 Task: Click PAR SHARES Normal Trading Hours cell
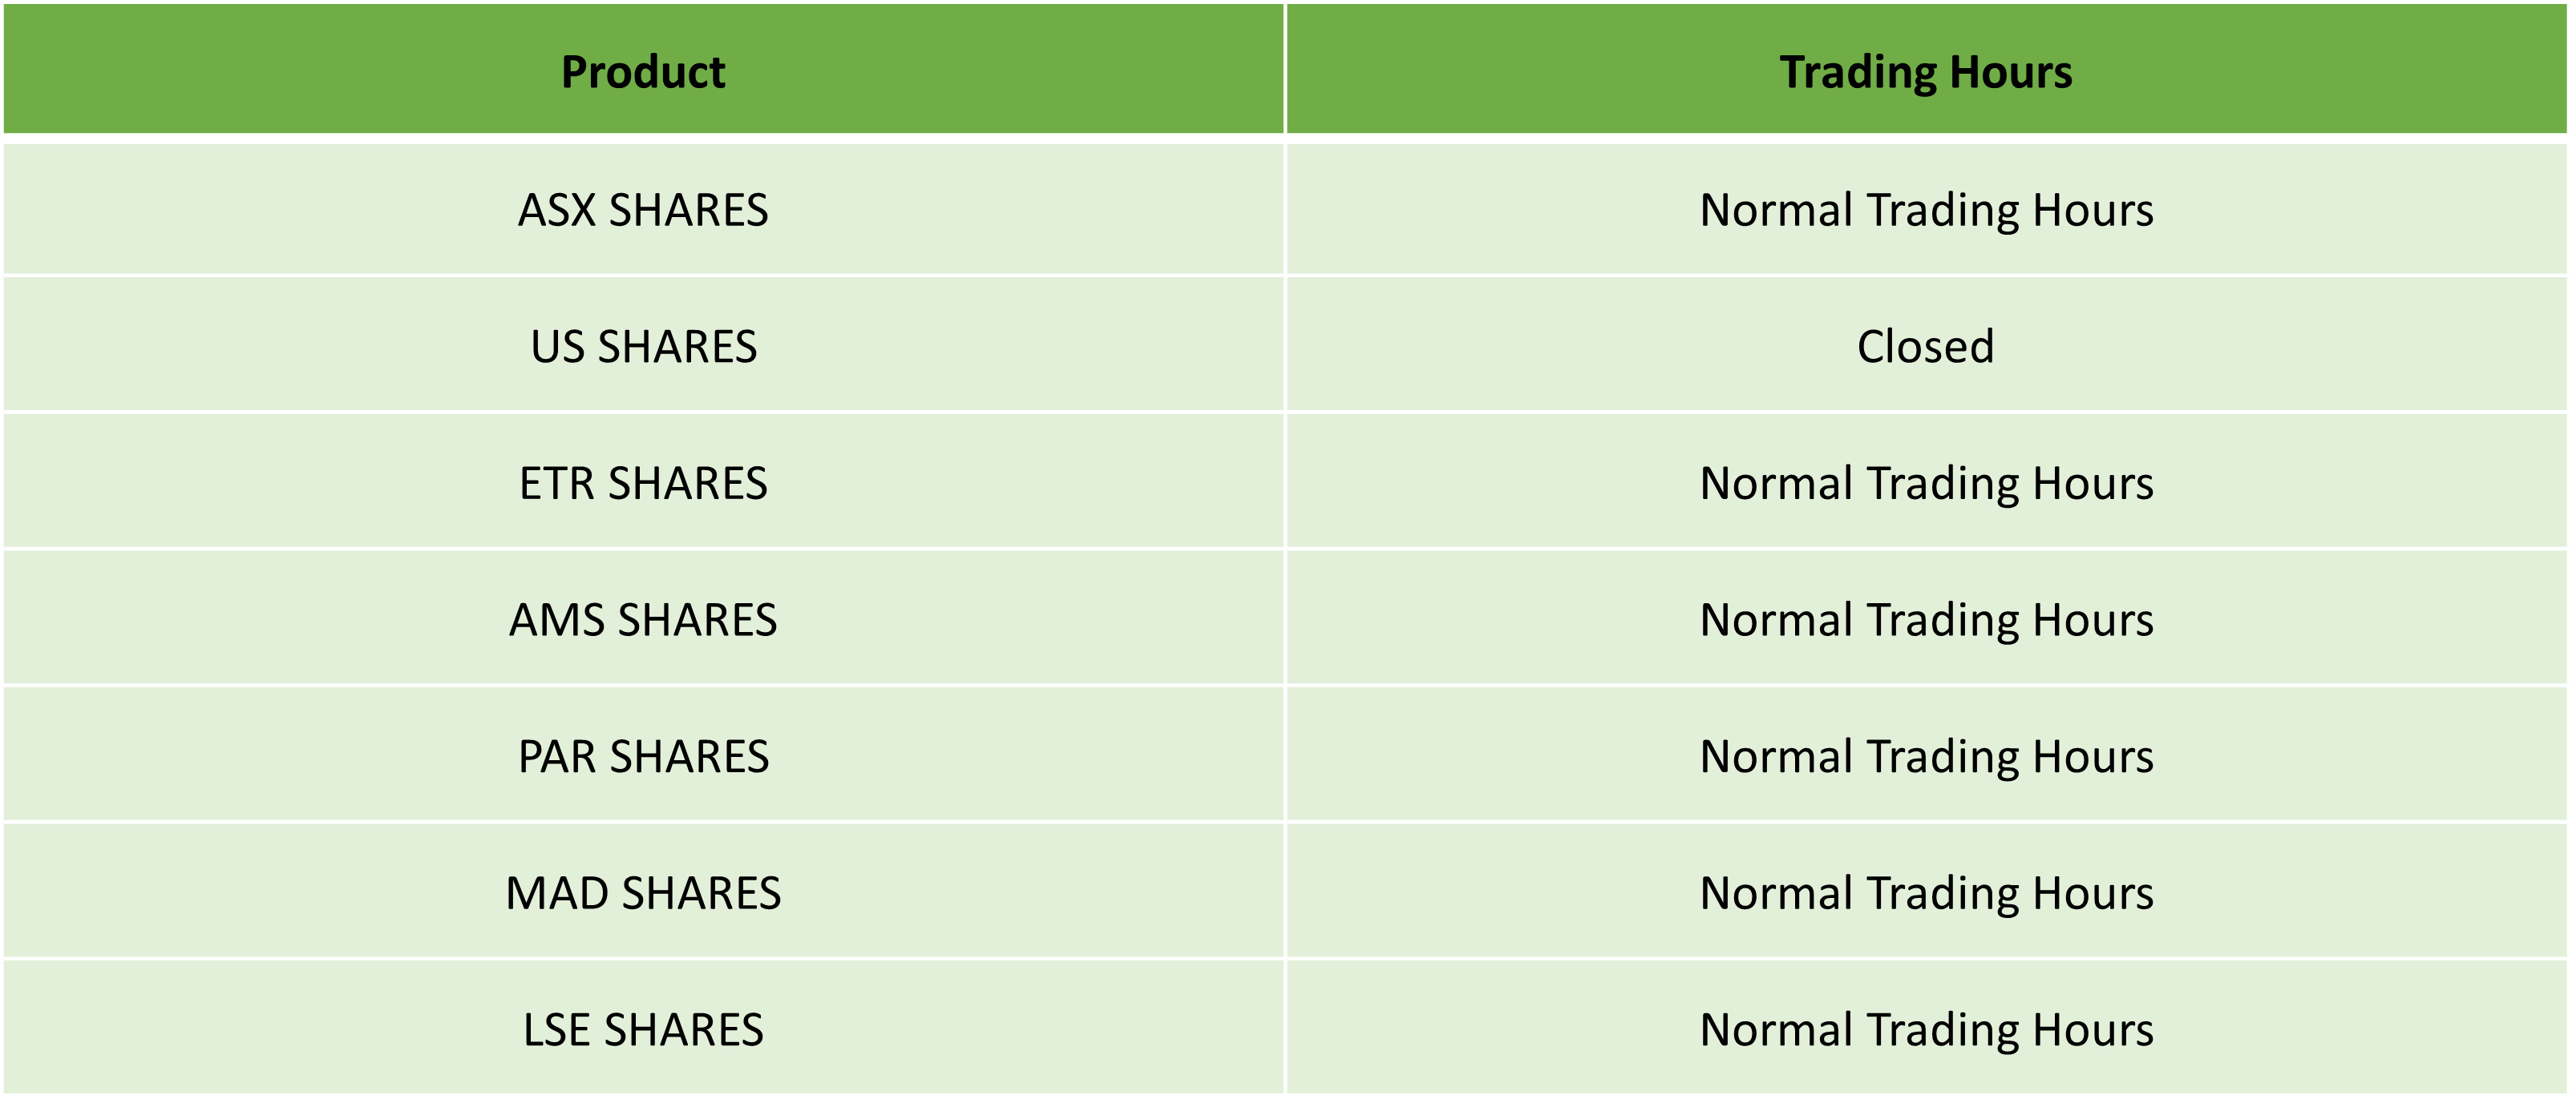pyautogui.click(x=1926, y=756)
